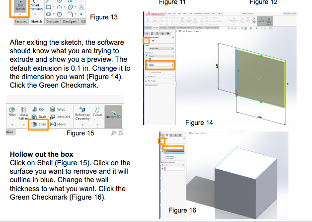Open the Linear Pattern dropdown arrow
Viewport: 312px width, 222px height.
pos(24,125)
